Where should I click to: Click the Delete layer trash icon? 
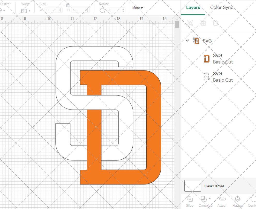pyautogui.click(x=215, y=23)
